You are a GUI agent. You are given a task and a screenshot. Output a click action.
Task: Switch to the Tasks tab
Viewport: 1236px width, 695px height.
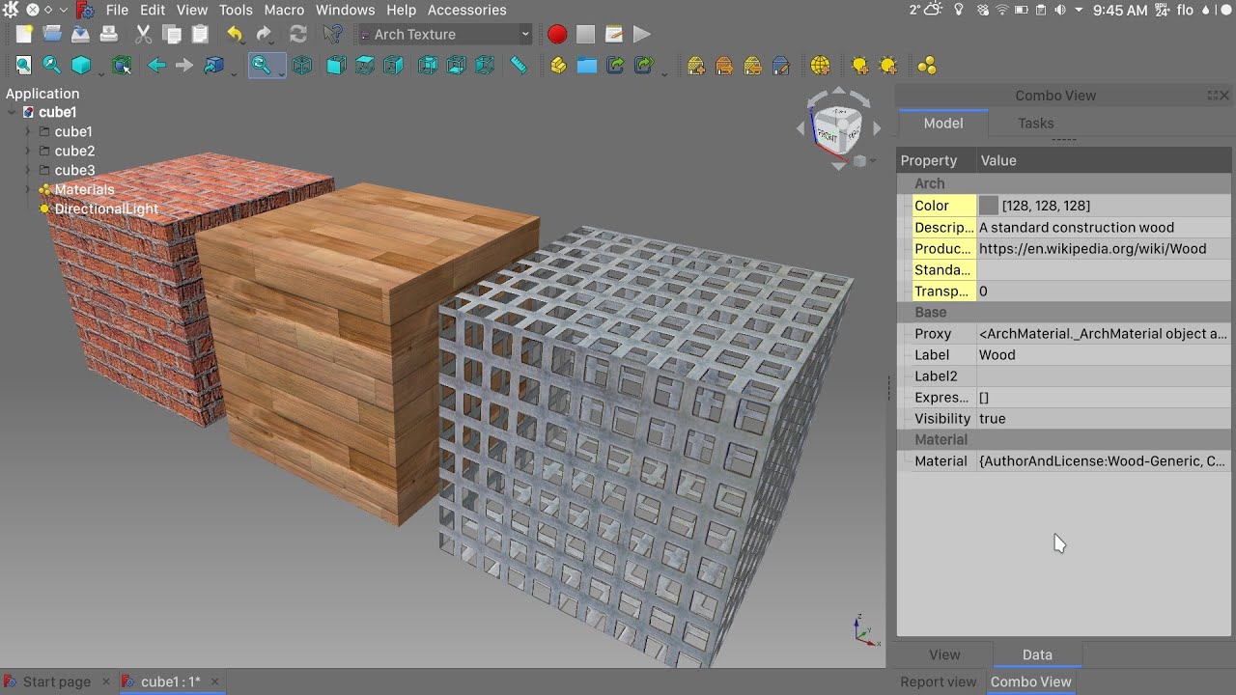pos(1035,124)
